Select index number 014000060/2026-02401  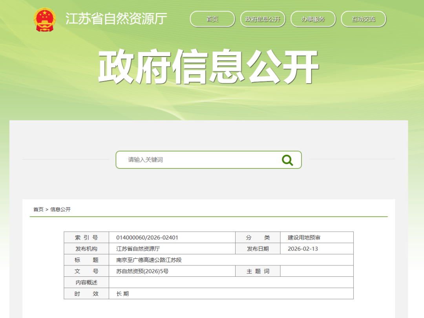point(147,238)
